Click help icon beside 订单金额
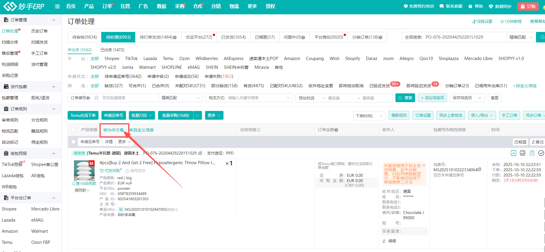 [336, 130]
